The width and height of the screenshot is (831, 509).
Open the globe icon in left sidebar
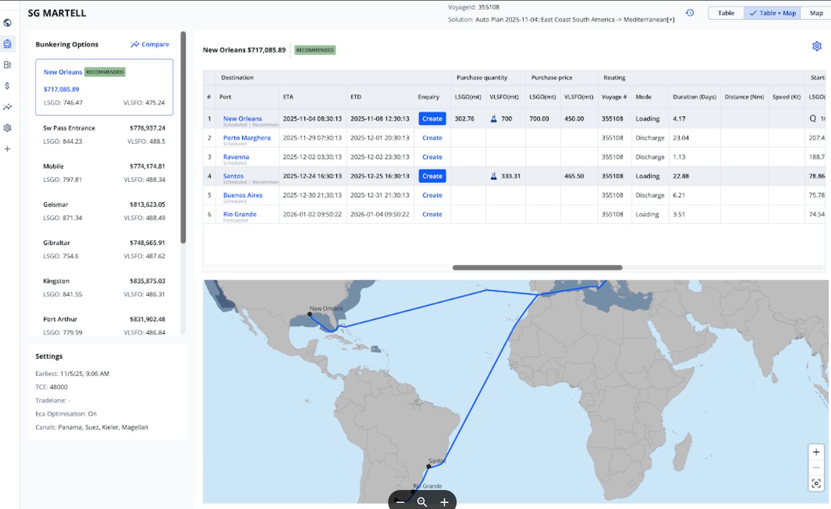7,23
